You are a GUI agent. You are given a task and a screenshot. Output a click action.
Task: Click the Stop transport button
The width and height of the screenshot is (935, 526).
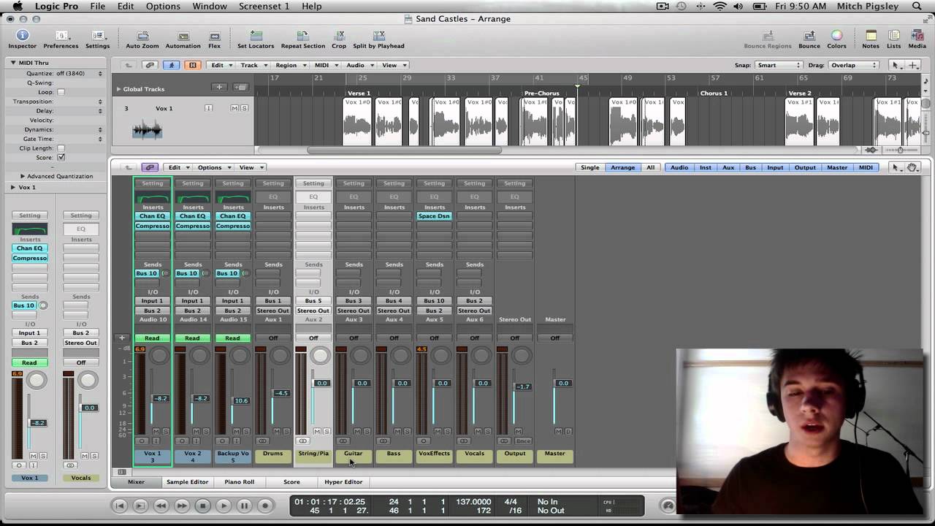tap(203, 506)
